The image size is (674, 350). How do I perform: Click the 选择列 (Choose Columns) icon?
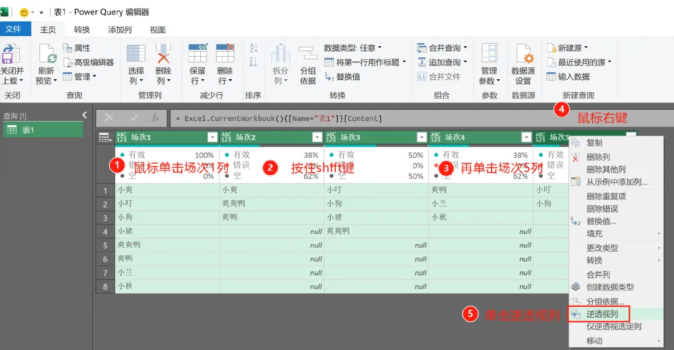tap(136, 54)
